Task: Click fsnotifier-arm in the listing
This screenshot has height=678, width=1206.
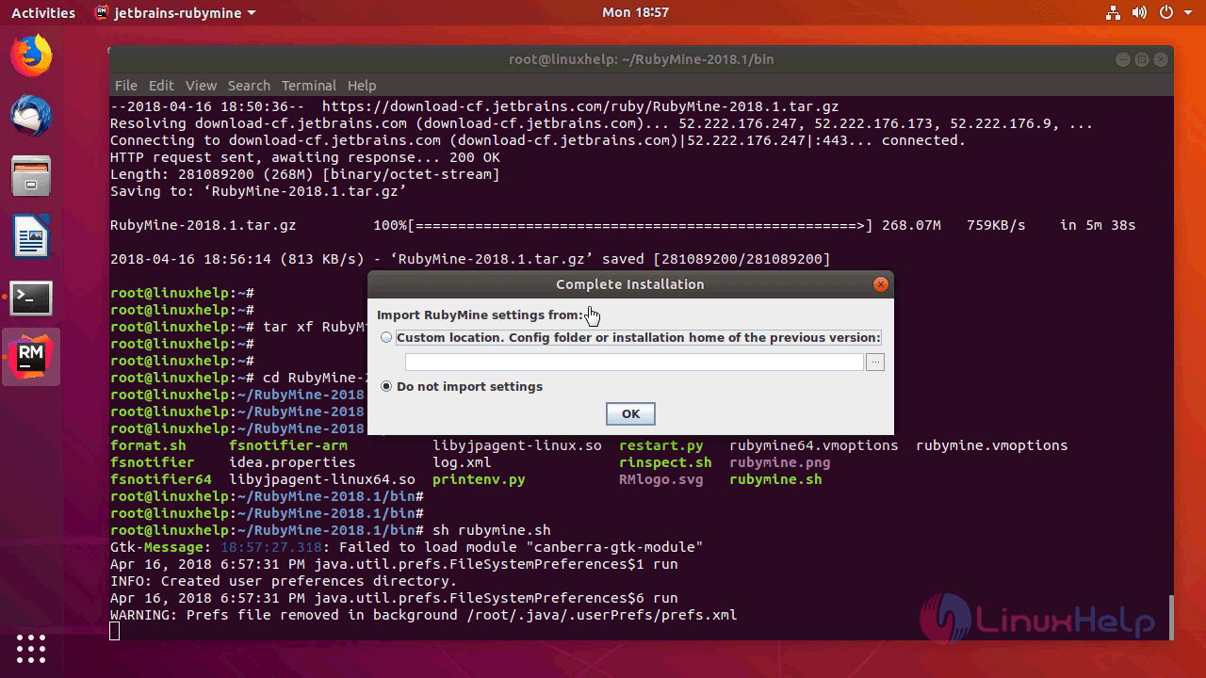Action: (287, 445)
